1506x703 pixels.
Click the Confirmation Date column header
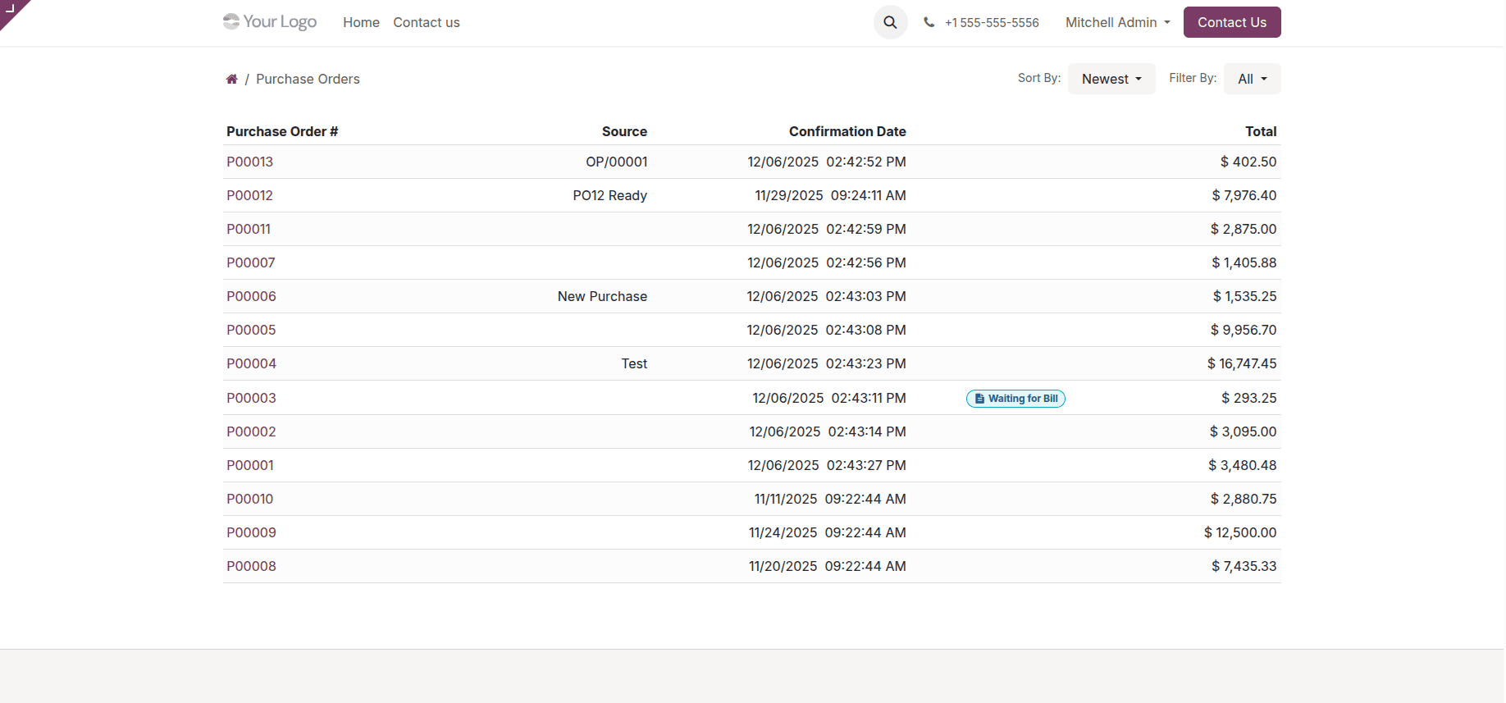pyautogui.click(x=847, y=131)
